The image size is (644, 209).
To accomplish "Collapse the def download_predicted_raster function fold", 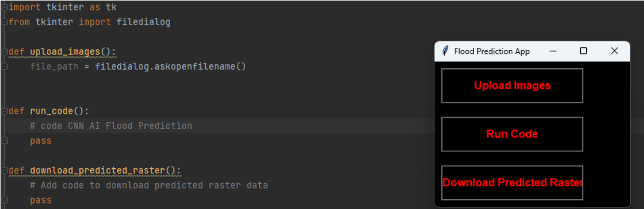I will click(4, 170).
